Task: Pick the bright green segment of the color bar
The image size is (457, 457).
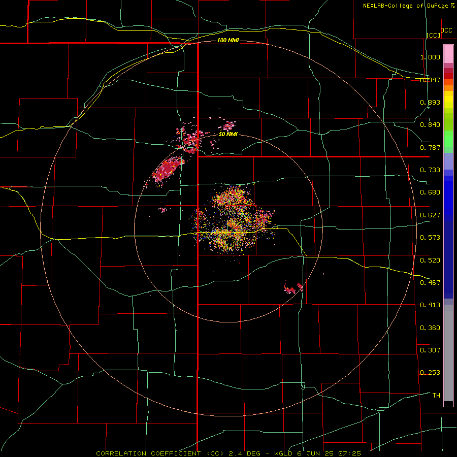Action: pyautogui.click(x=448, y=139)
